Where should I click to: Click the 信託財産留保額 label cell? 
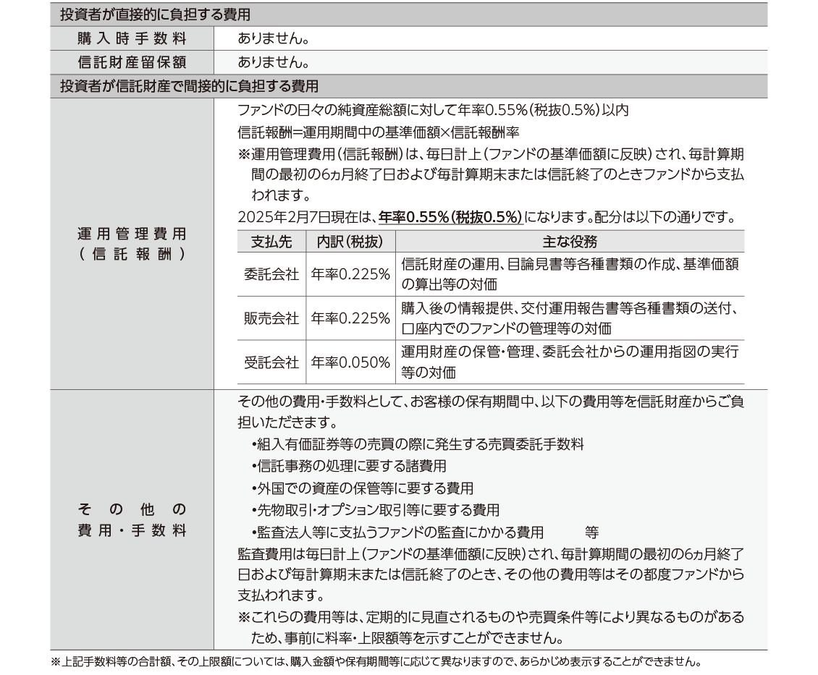(x=132, y=62)
